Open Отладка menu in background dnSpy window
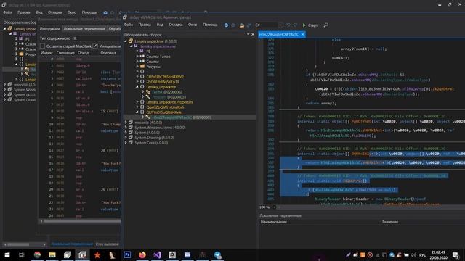 [55, 12]
